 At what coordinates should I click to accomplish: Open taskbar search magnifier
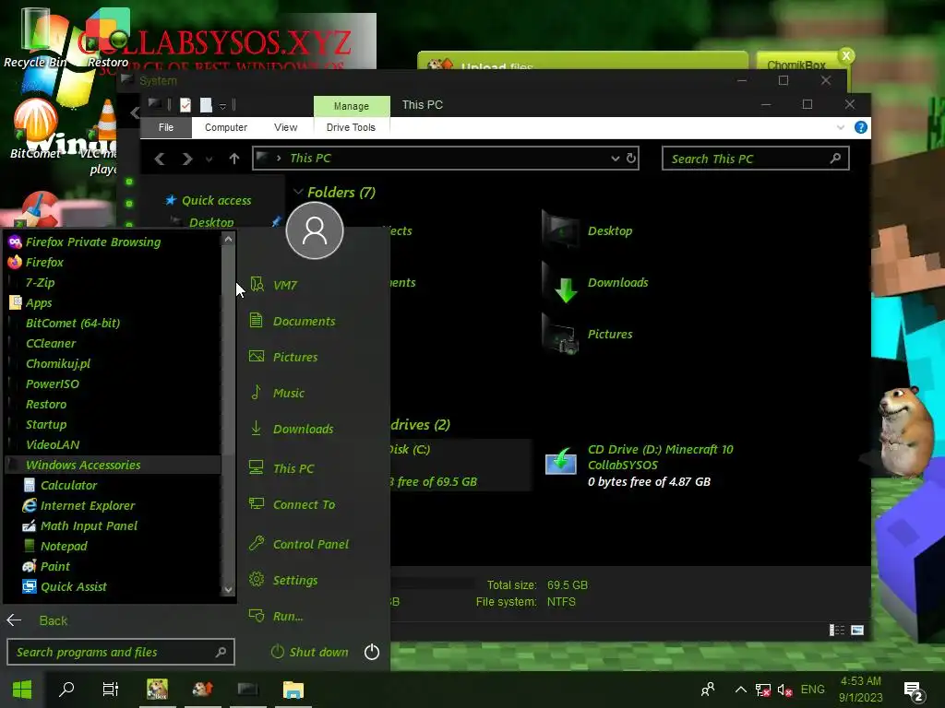tap(66, 690)
